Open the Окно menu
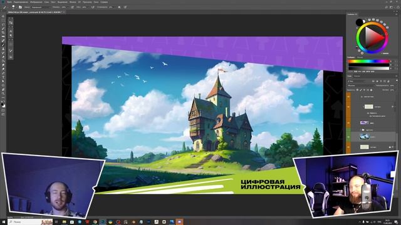Image resolution: width=401 pixels, height=225 pixels. [x=96, y=2]
